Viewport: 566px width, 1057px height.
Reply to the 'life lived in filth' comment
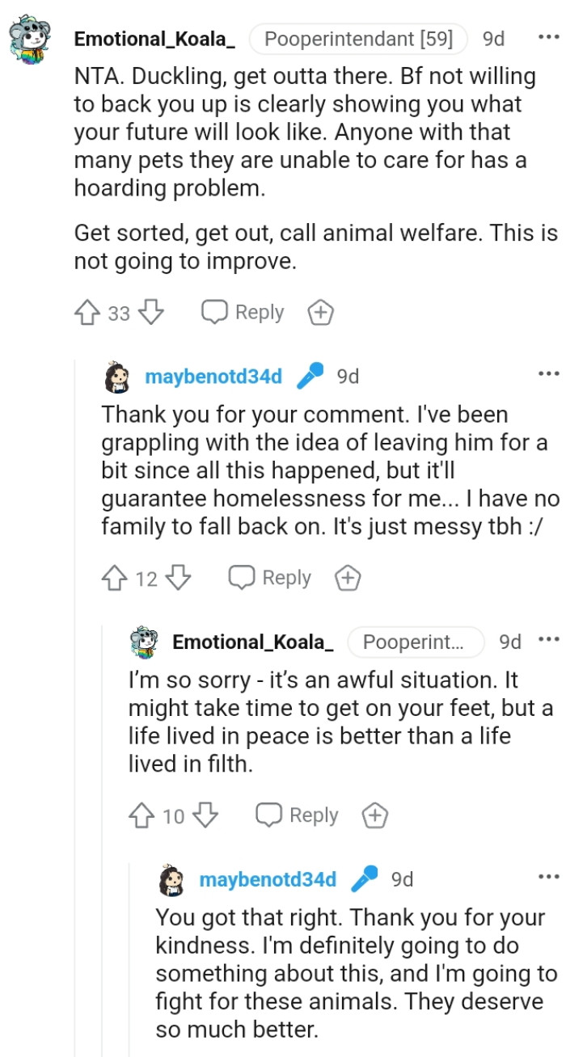pyautogui.click(x=298, y=815)
